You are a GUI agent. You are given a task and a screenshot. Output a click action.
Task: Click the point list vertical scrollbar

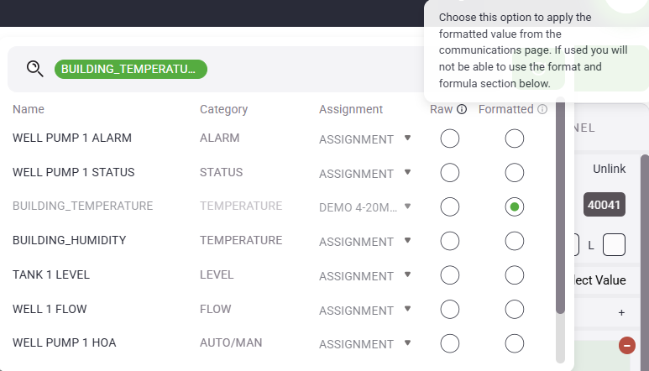coord(560,218)
